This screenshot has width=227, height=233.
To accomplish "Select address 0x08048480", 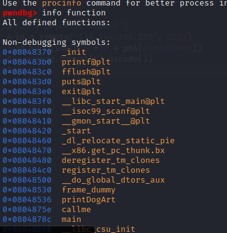I will tap(27, 160).
